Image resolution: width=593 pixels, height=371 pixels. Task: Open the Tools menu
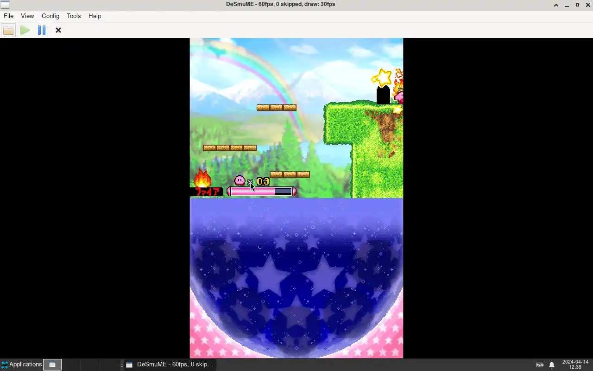pyautogui.click(x=74, y=16)
